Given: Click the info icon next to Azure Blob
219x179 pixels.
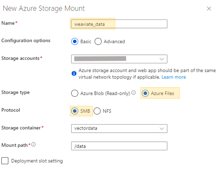Looking at the screenshot, I should 134,92.
